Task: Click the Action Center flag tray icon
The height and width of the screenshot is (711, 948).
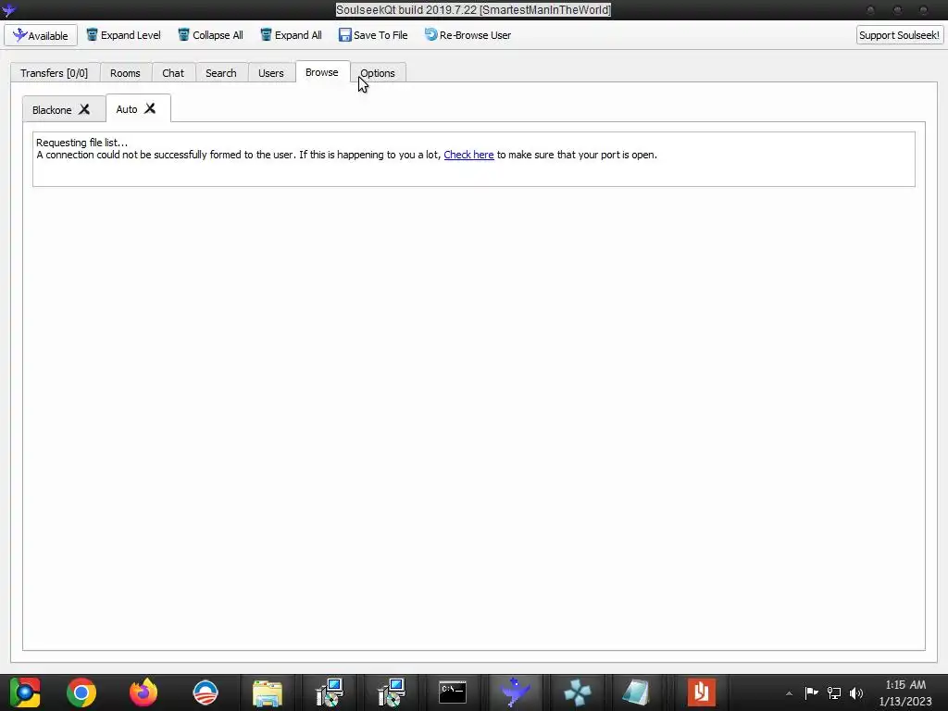Action: click(811, 692)
